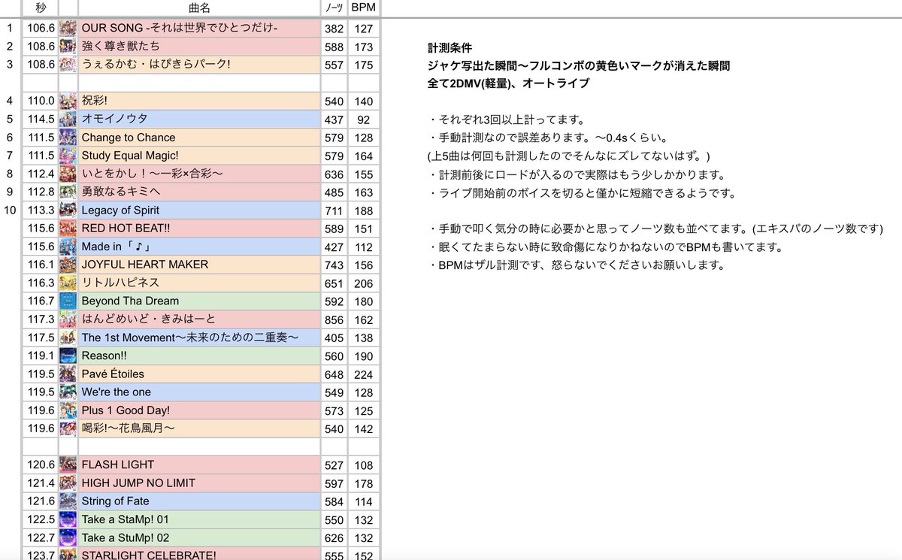Screen dimensions: 902x560
Task: Click the 'Made in「♪」' song cell
Action: [199, 247]
